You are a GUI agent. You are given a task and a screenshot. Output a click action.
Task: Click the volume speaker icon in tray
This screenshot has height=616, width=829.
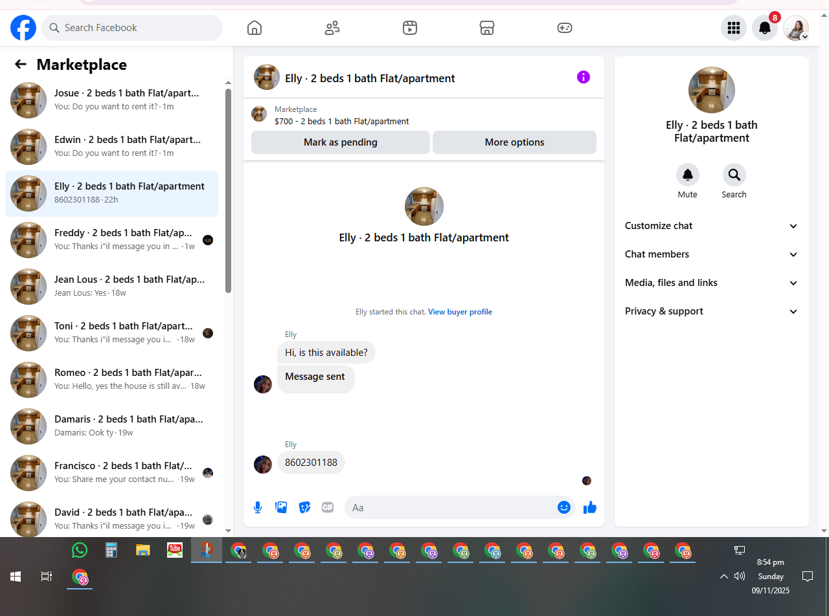click(740, 576)
